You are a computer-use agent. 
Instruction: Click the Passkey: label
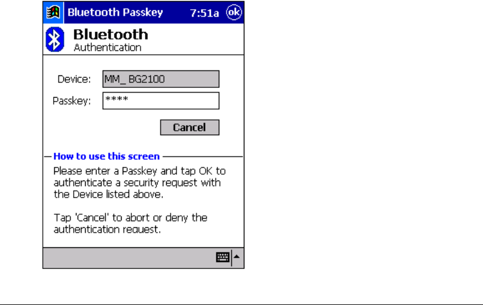(72, 101)
